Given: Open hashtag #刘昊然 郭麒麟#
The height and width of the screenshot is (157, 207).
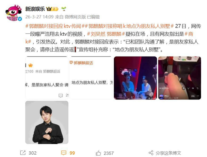Looking at the screenshot, I should pos(106,34).
